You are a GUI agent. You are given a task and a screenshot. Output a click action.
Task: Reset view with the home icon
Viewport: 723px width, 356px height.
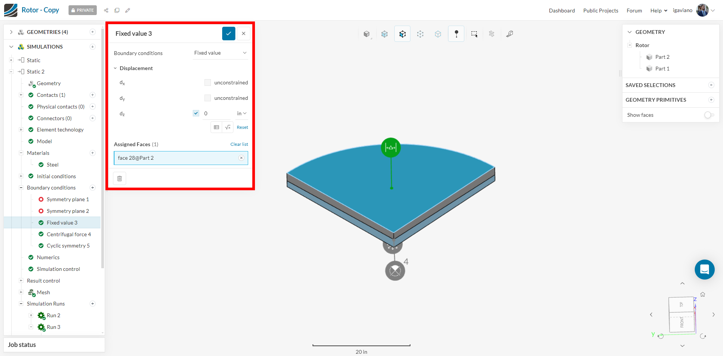[x=703, y=295]
